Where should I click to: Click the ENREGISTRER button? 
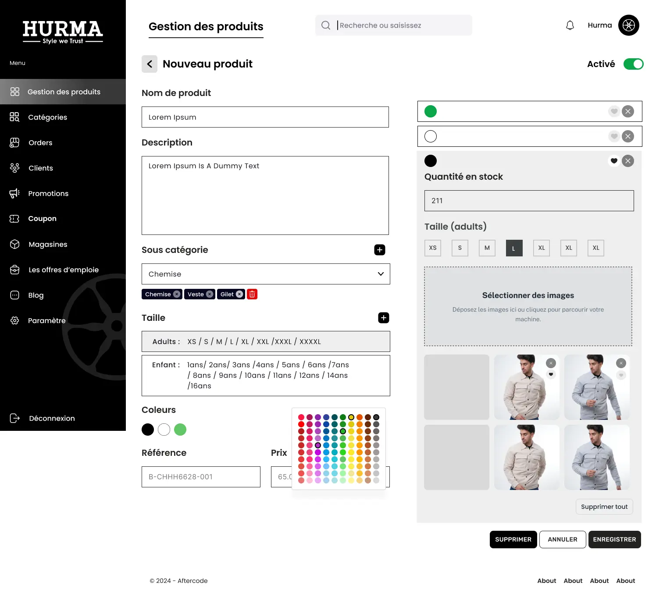614,540
